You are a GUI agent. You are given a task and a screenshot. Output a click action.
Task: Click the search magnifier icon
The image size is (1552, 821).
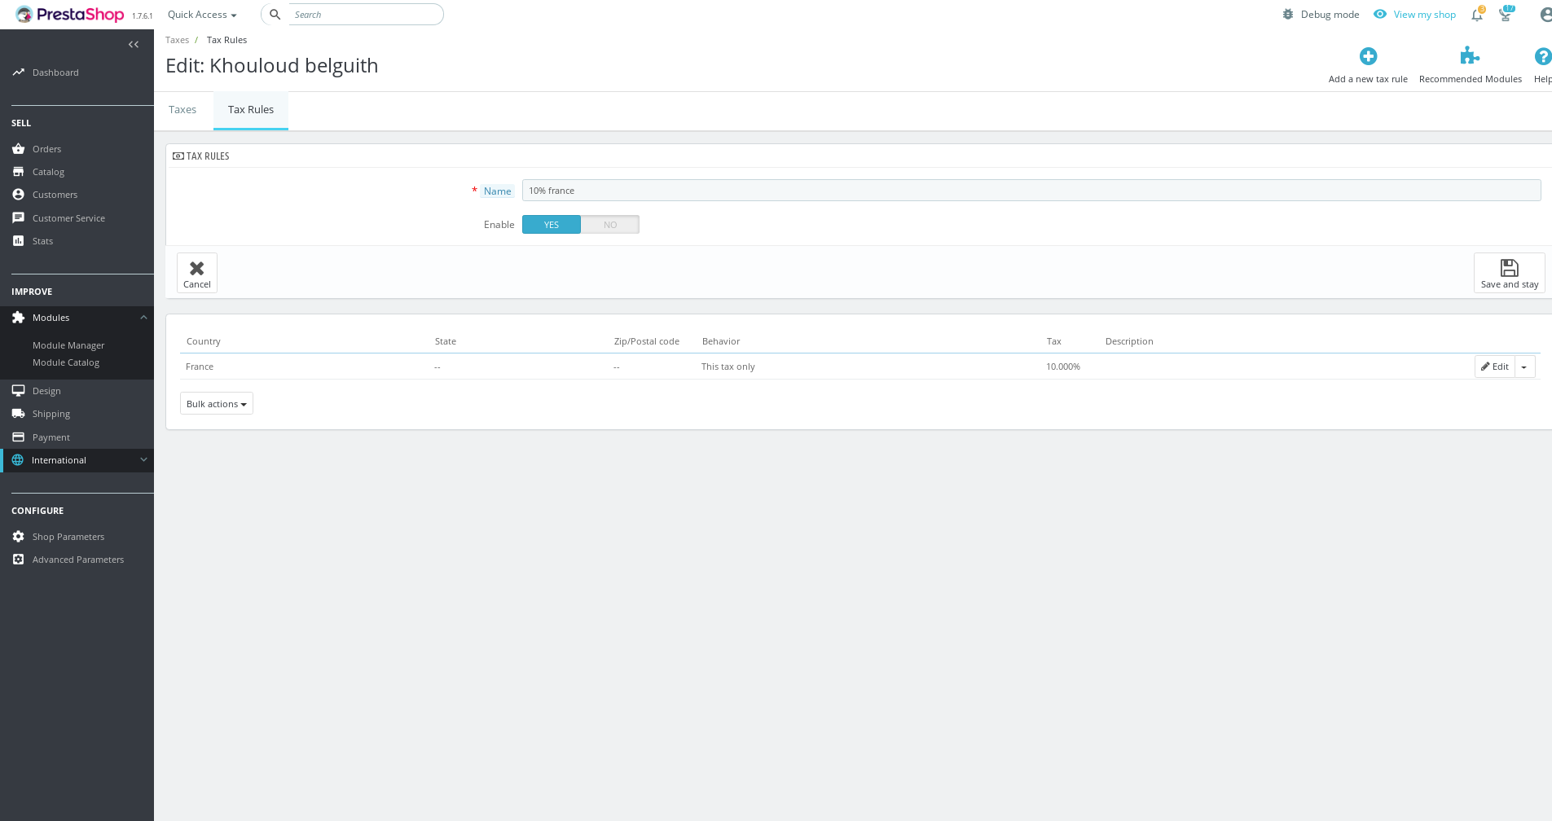(x=275, y=15)
